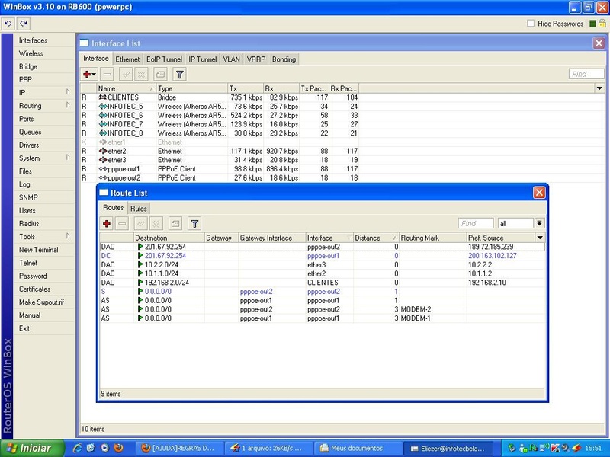
Task: Click the filter funnel in Route List toolbar
Action: coord(194,223)
